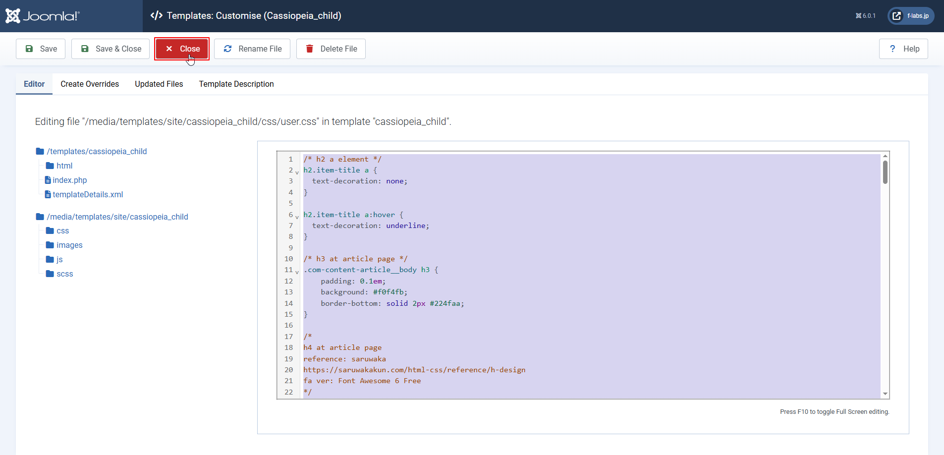Click the templateDetails.xml file icon
The height and width of the screenshot is (455, 944).
(x=48, y=194)
